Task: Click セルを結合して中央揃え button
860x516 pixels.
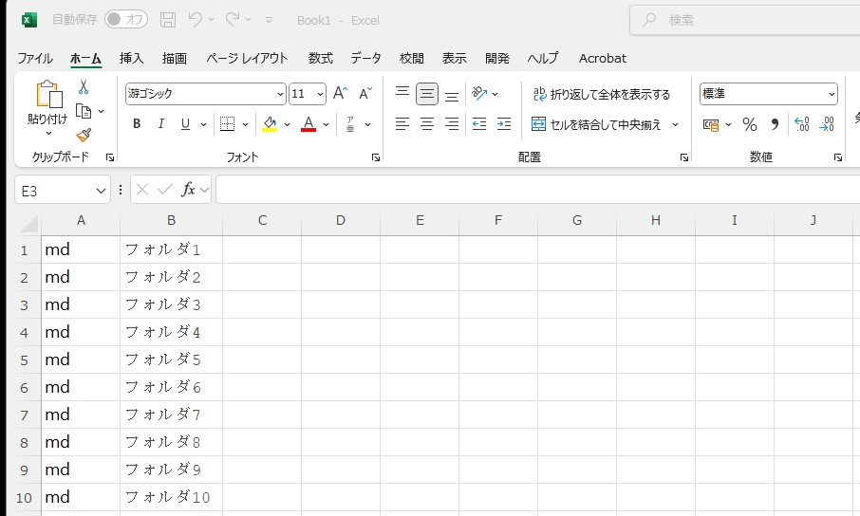Action: tap(596, 124)
